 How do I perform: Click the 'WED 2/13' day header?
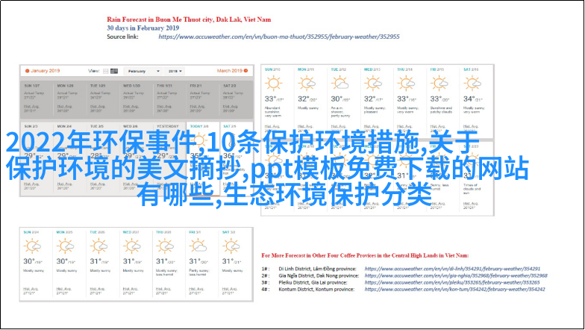pyautogui.click(x=372, y=69)
